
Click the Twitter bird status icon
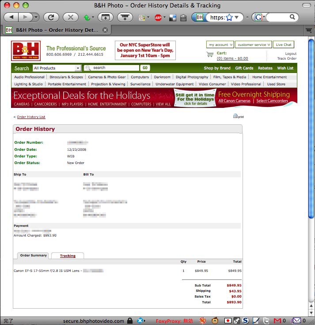(x=267, y=321)
